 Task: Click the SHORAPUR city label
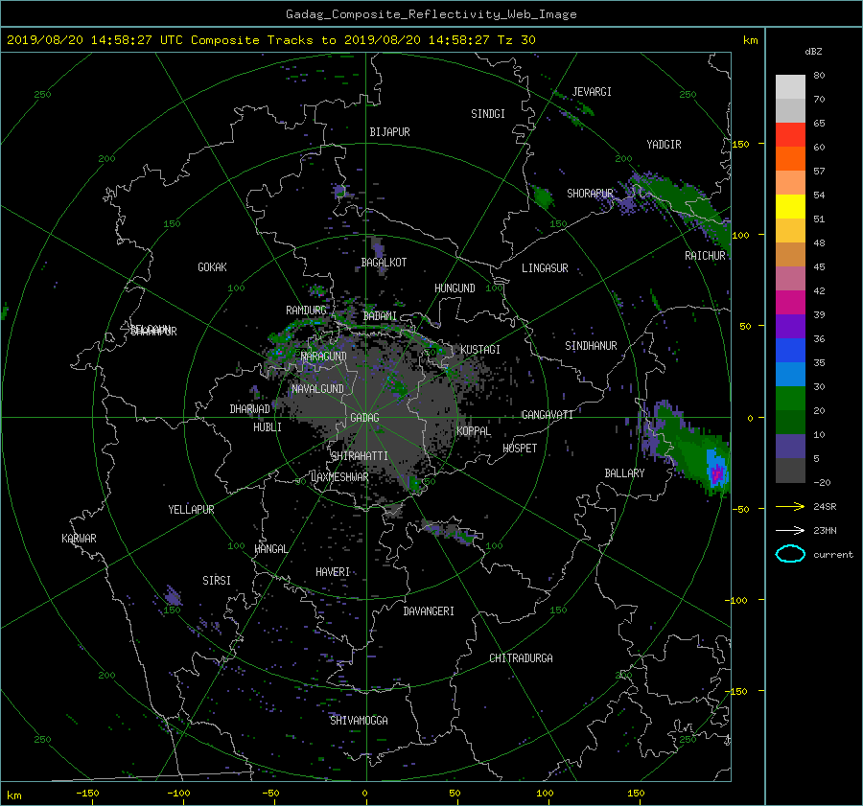coord(590,194)
